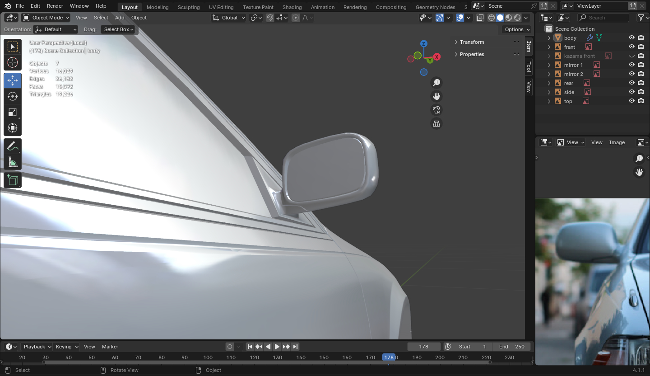Select the mirror 2 object in outliner
650x376 pixels.
[x=573, y=74]
